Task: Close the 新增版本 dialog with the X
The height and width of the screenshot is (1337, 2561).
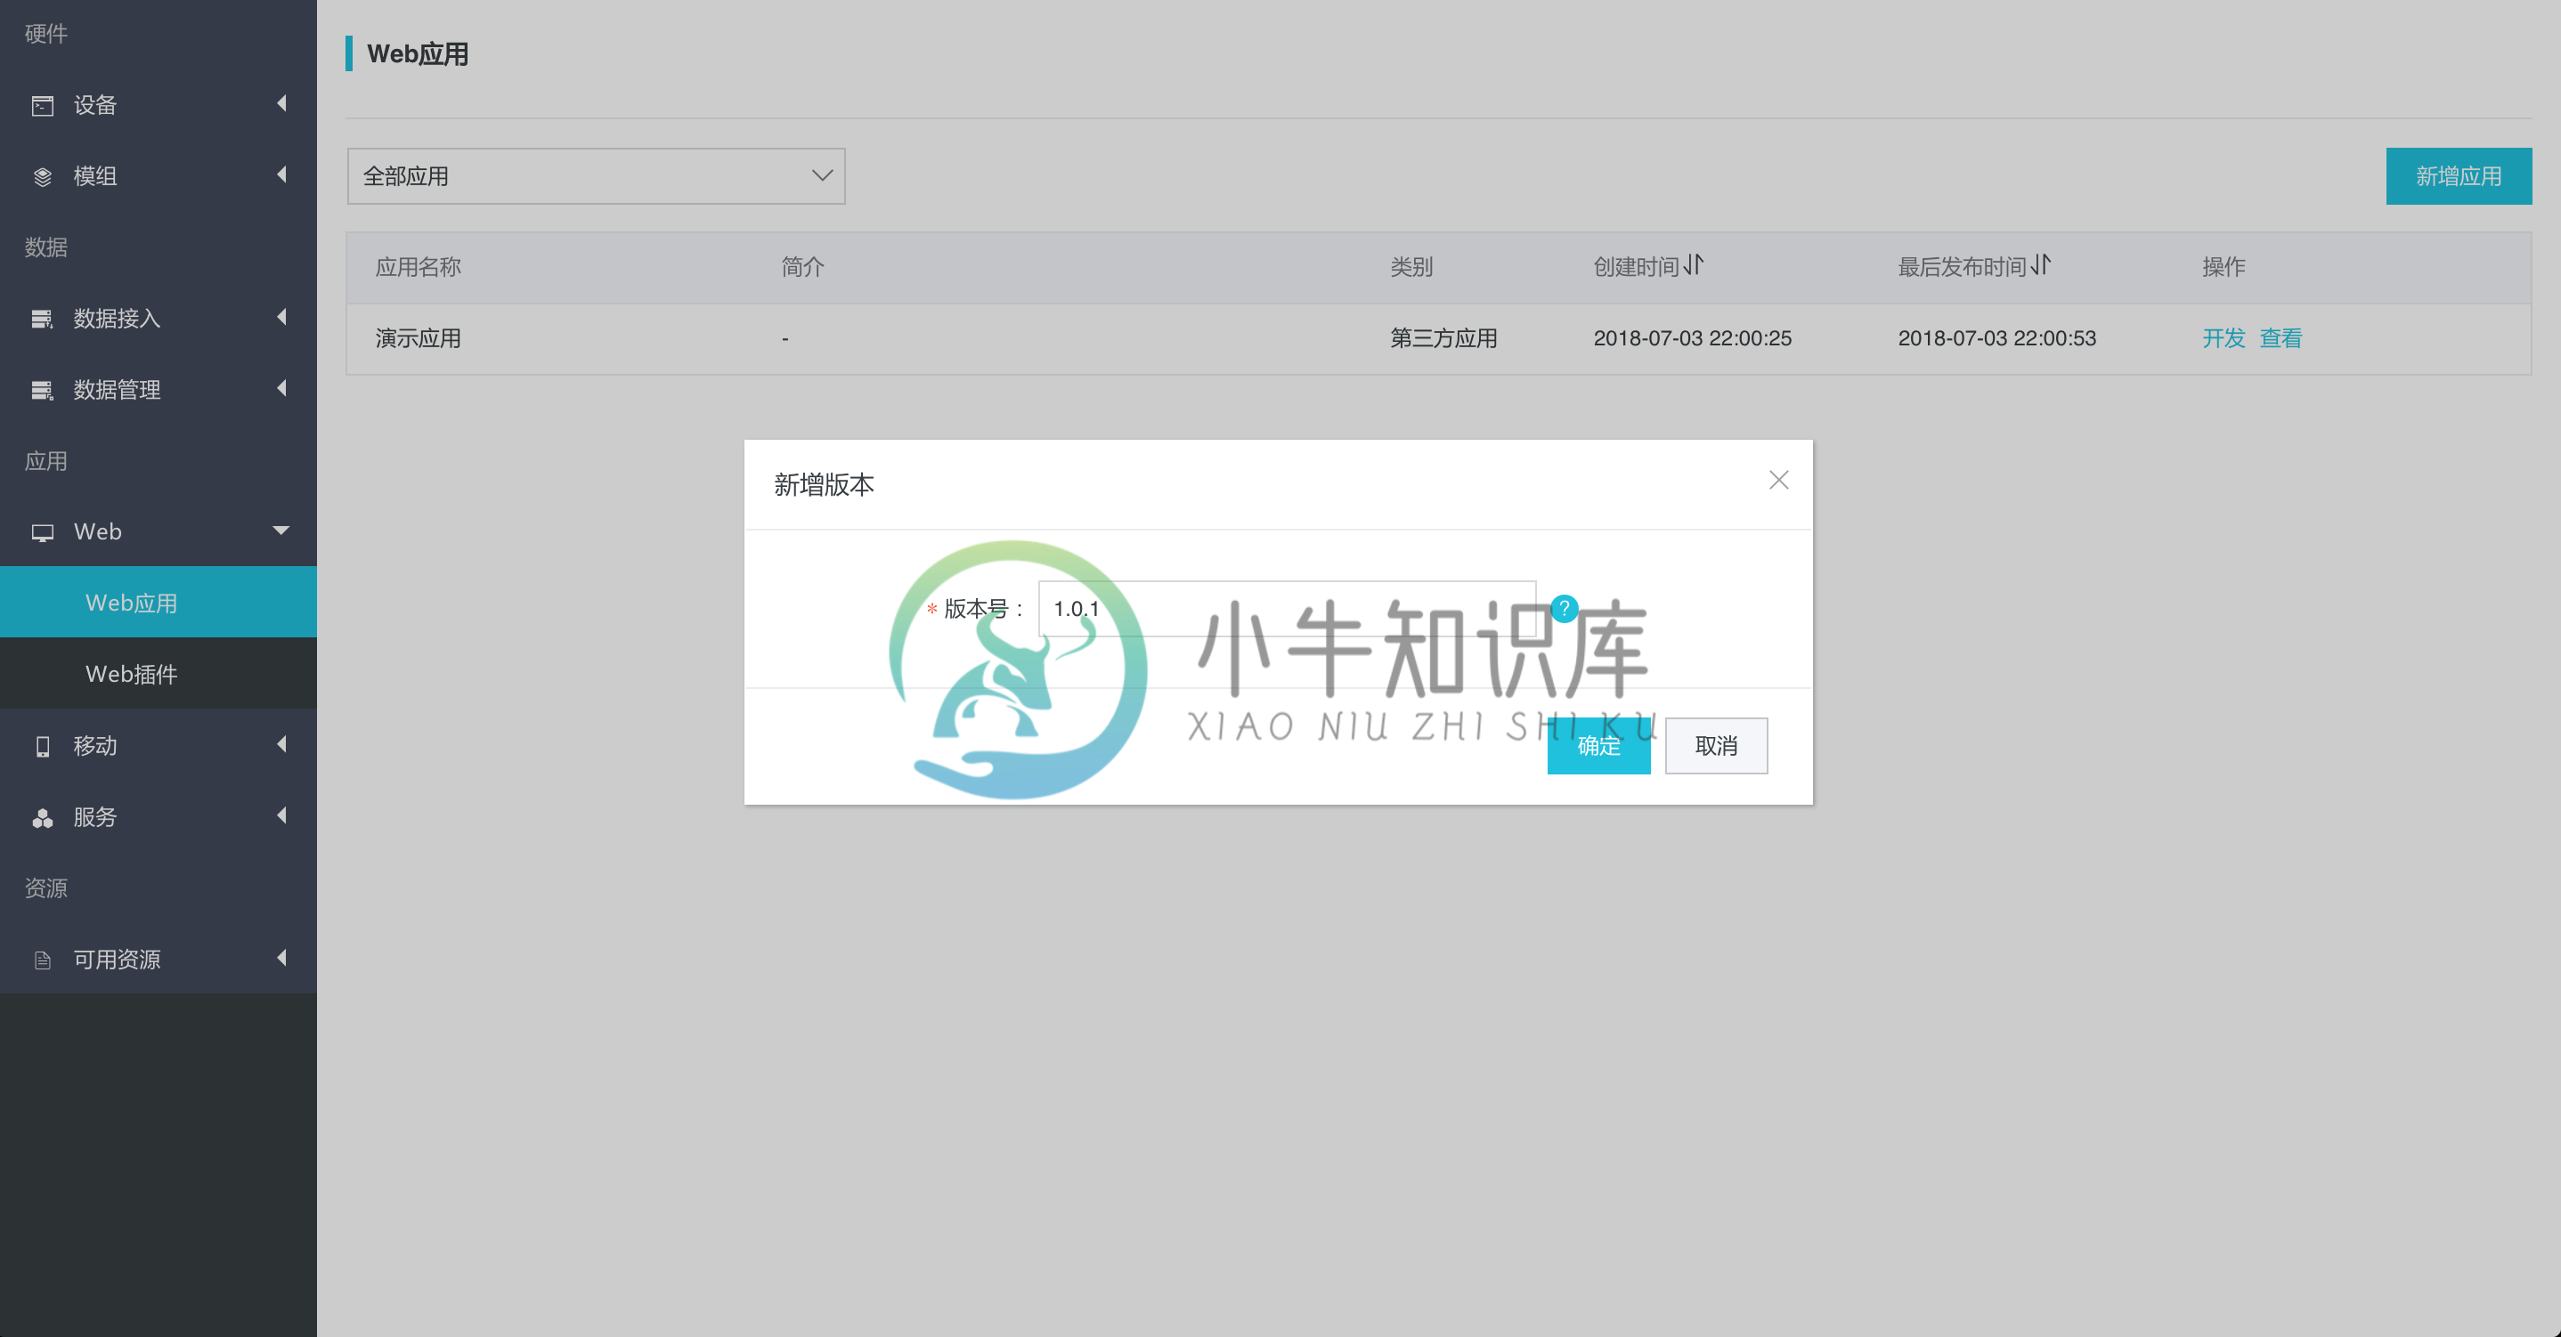Action: tap(1778, 480)
